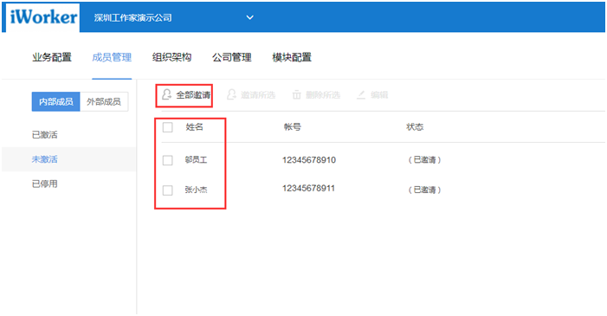This screenshot has width=607, height=316.
Task: Click the name 郭员工
Action: [196, 160]
